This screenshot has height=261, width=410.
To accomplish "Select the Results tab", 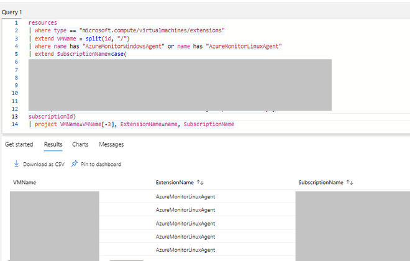I will (53, 144).
